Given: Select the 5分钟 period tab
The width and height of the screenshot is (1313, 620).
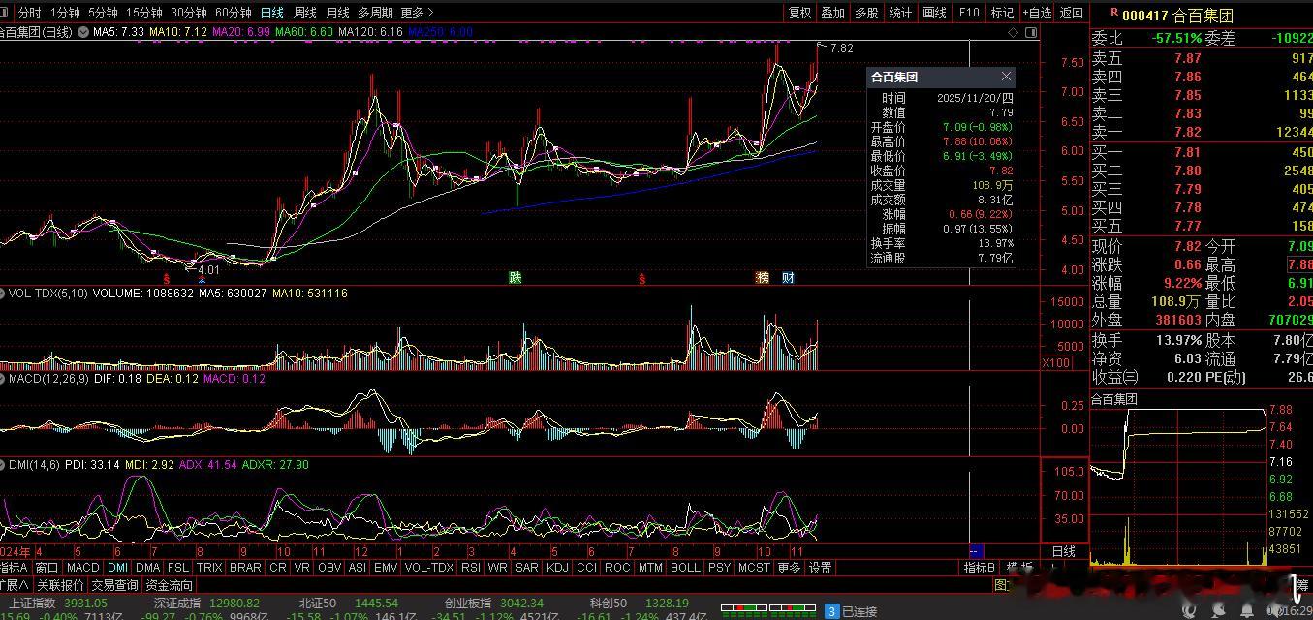Looking at the screenshot, I should 103,13.
